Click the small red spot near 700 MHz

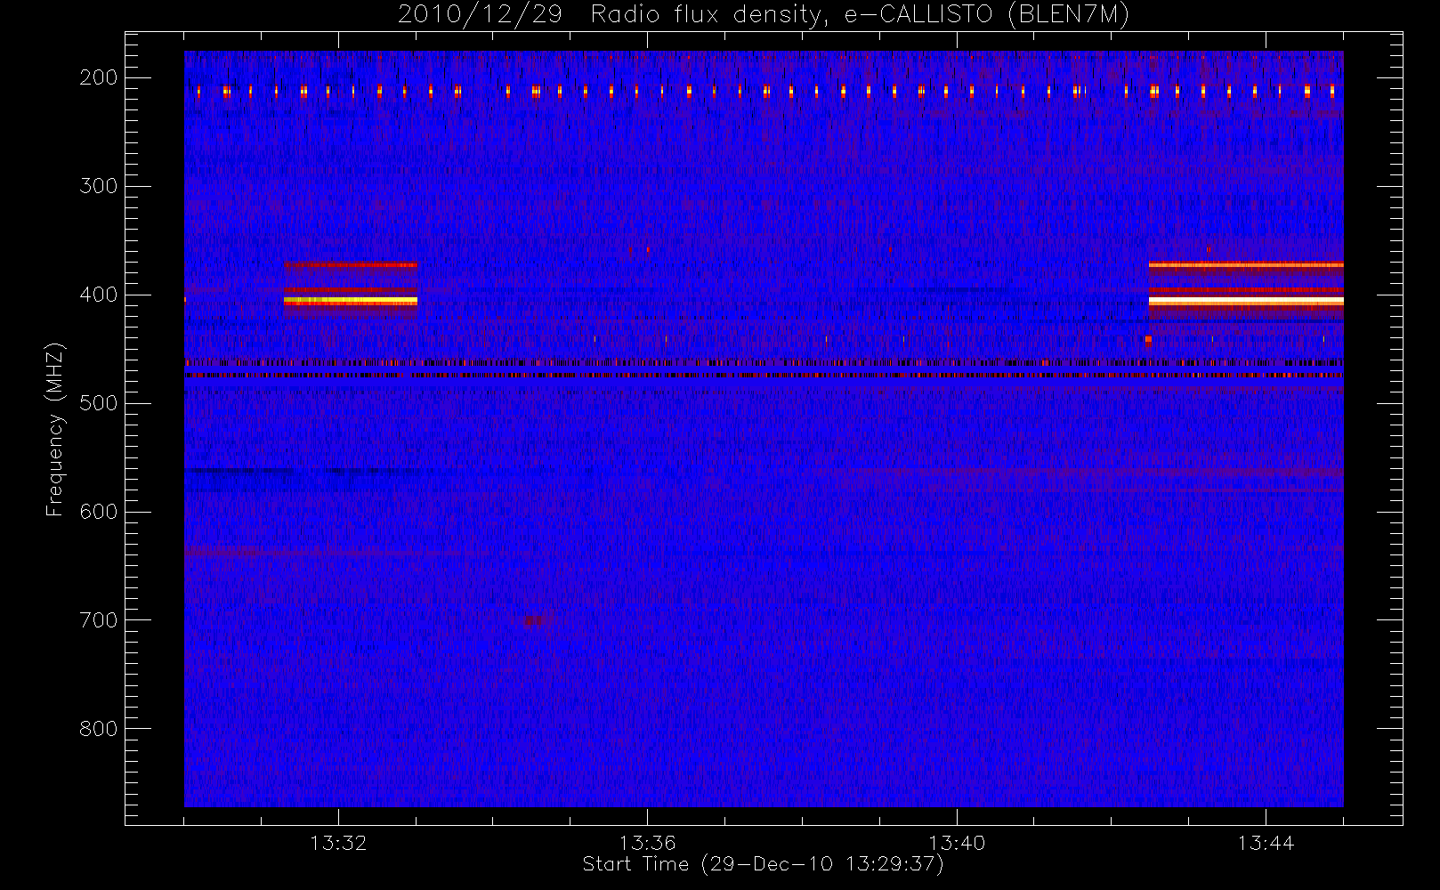coord(534,620)
